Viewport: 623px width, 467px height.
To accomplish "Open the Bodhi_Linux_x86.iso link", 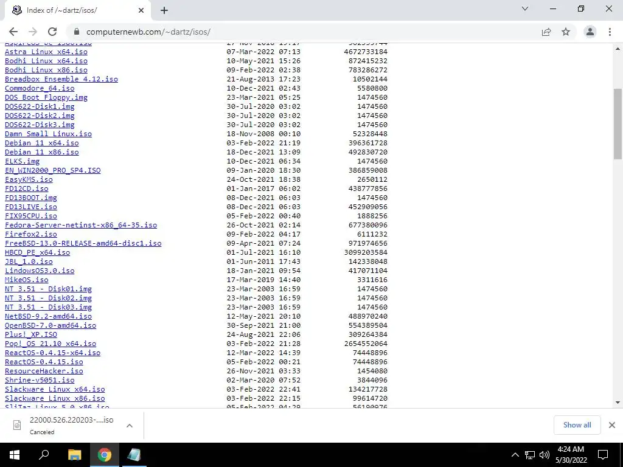I will pyautogui.click(x=46, y=70).
